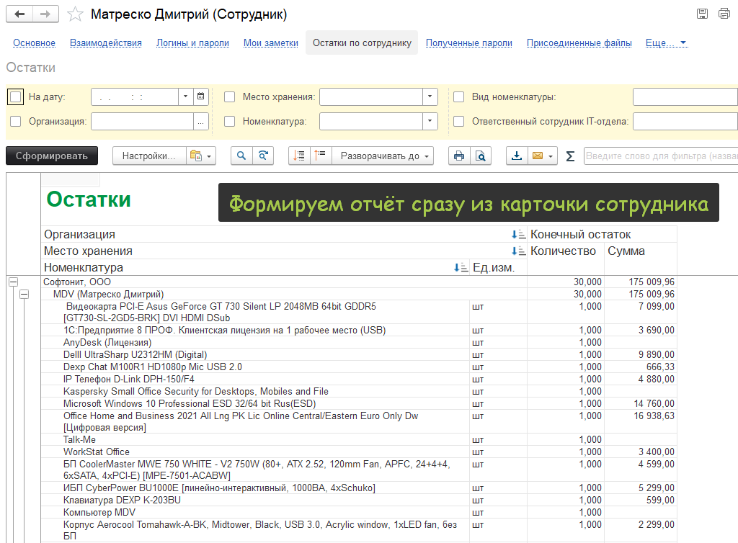
Task: Open print preview icon
Action: (x=480, y=156)
